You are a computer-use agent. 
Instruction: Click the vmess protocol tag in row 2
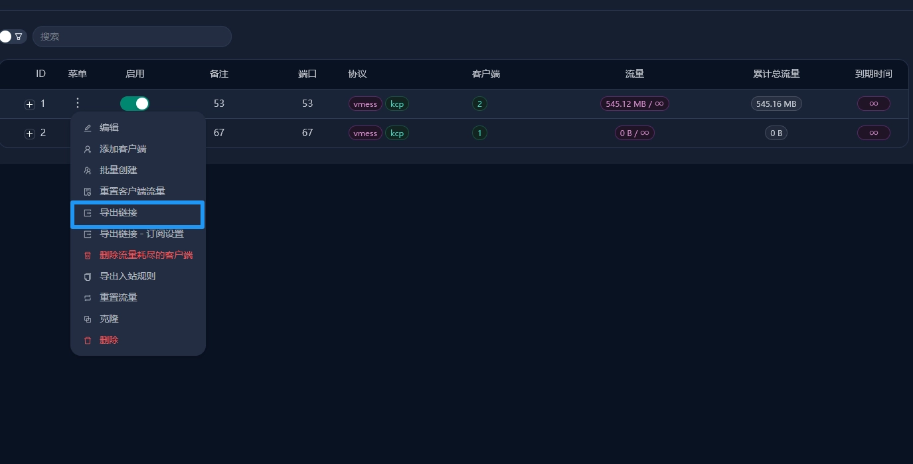365,133
